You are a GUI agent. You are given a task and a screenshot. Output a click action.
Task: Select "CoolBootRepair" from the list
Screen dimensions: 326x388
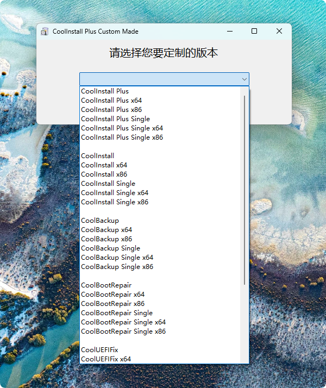[x=106, y=285]
